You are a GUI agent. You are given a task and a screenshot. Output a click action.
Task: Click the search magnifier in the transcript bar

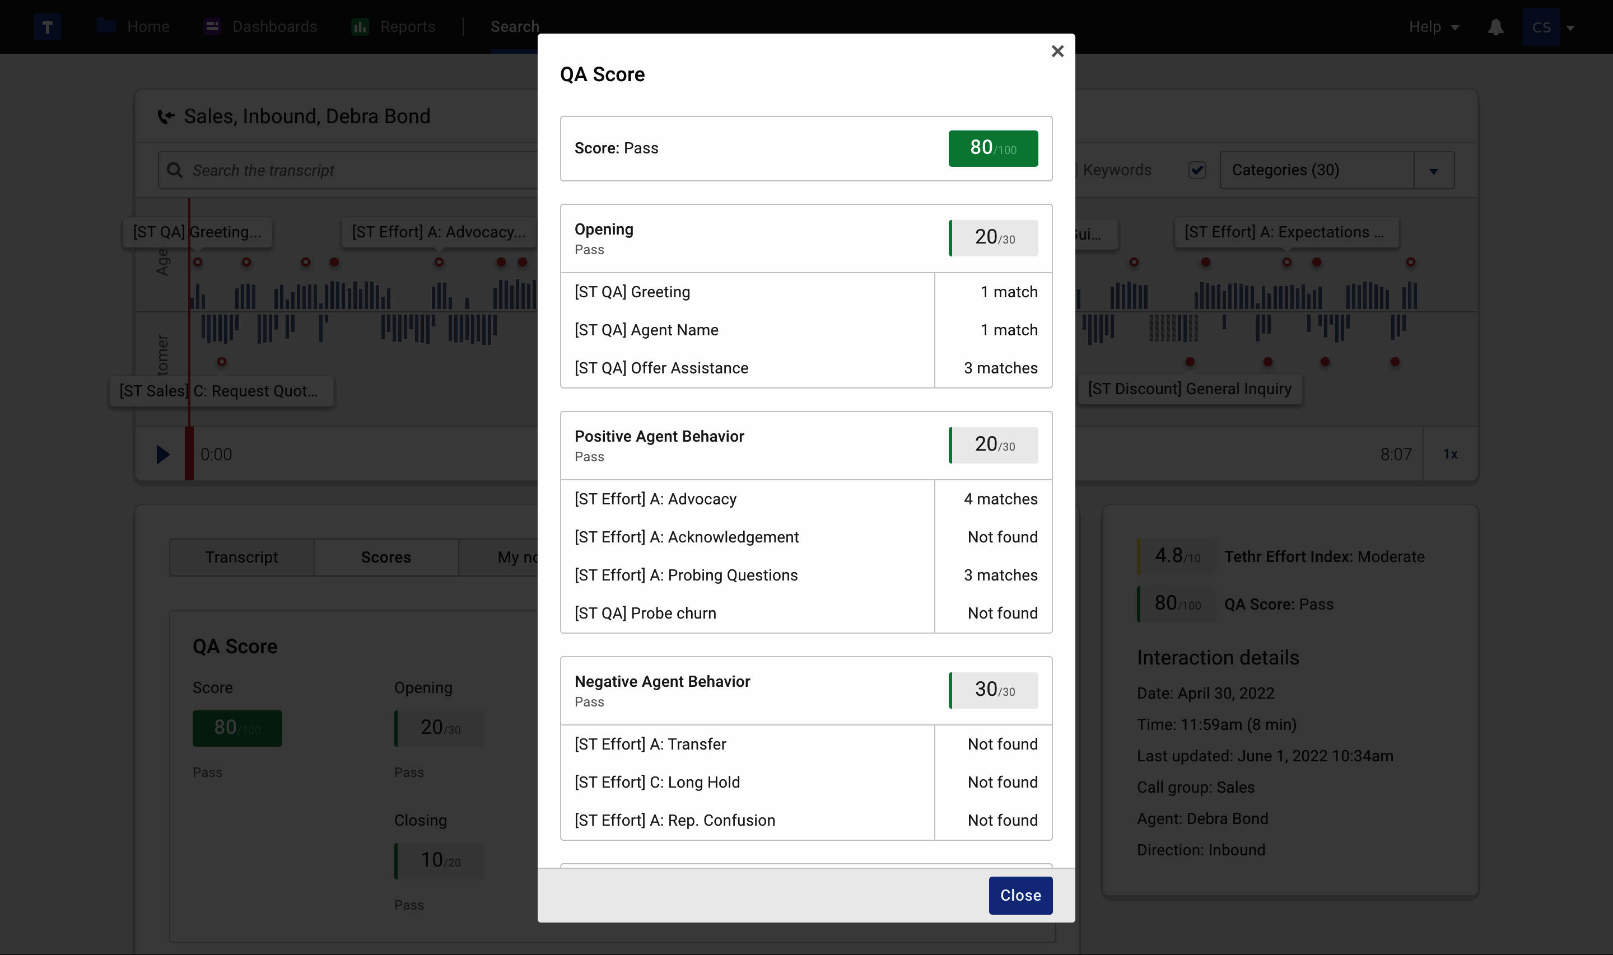(x=175, y=169)
